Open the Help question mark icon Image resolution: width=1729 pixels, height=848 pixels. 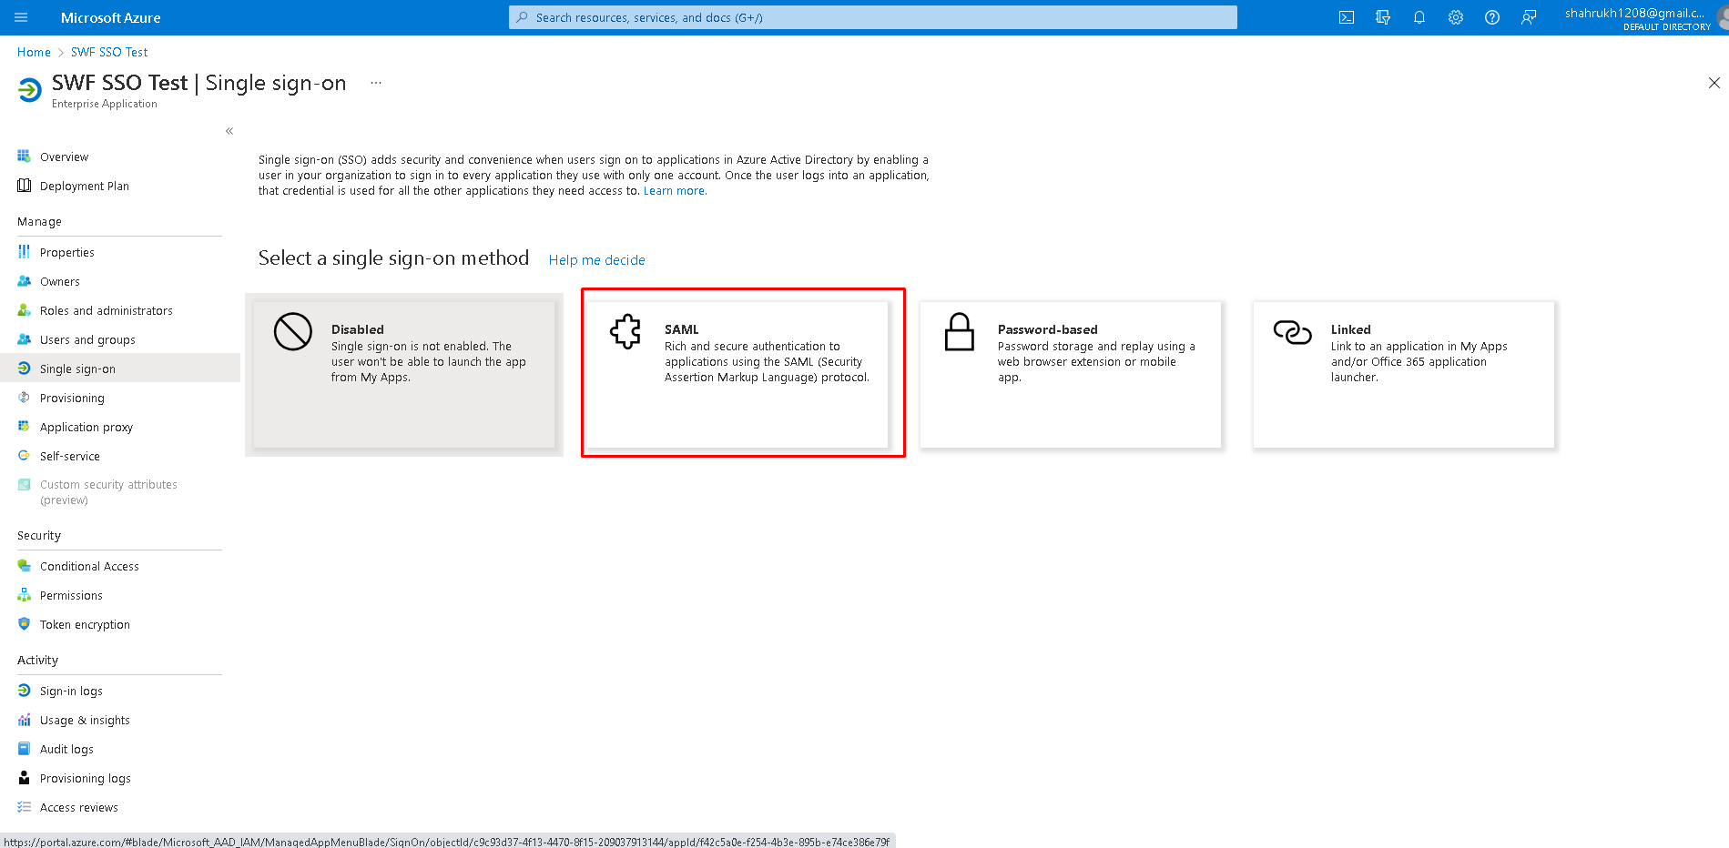1492,17
